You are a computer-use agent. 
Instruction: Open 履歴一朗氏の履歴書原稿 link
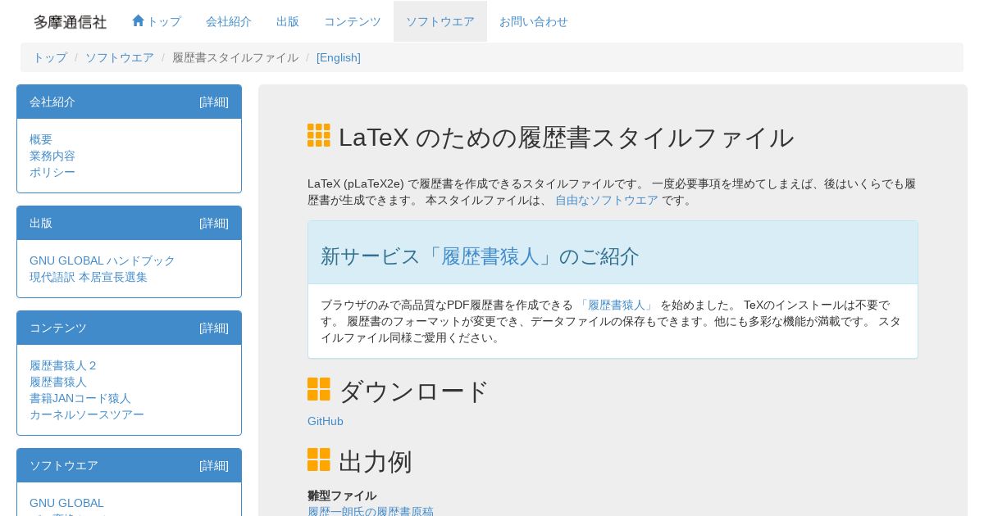pos(371,511)
